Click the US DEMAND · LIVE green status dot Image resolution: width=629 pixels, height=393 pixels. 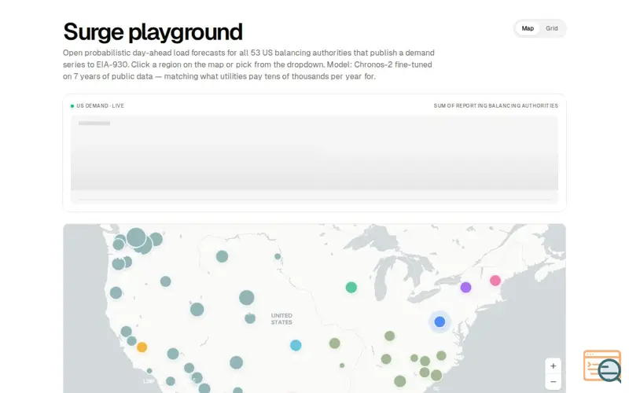pos(72,106)
